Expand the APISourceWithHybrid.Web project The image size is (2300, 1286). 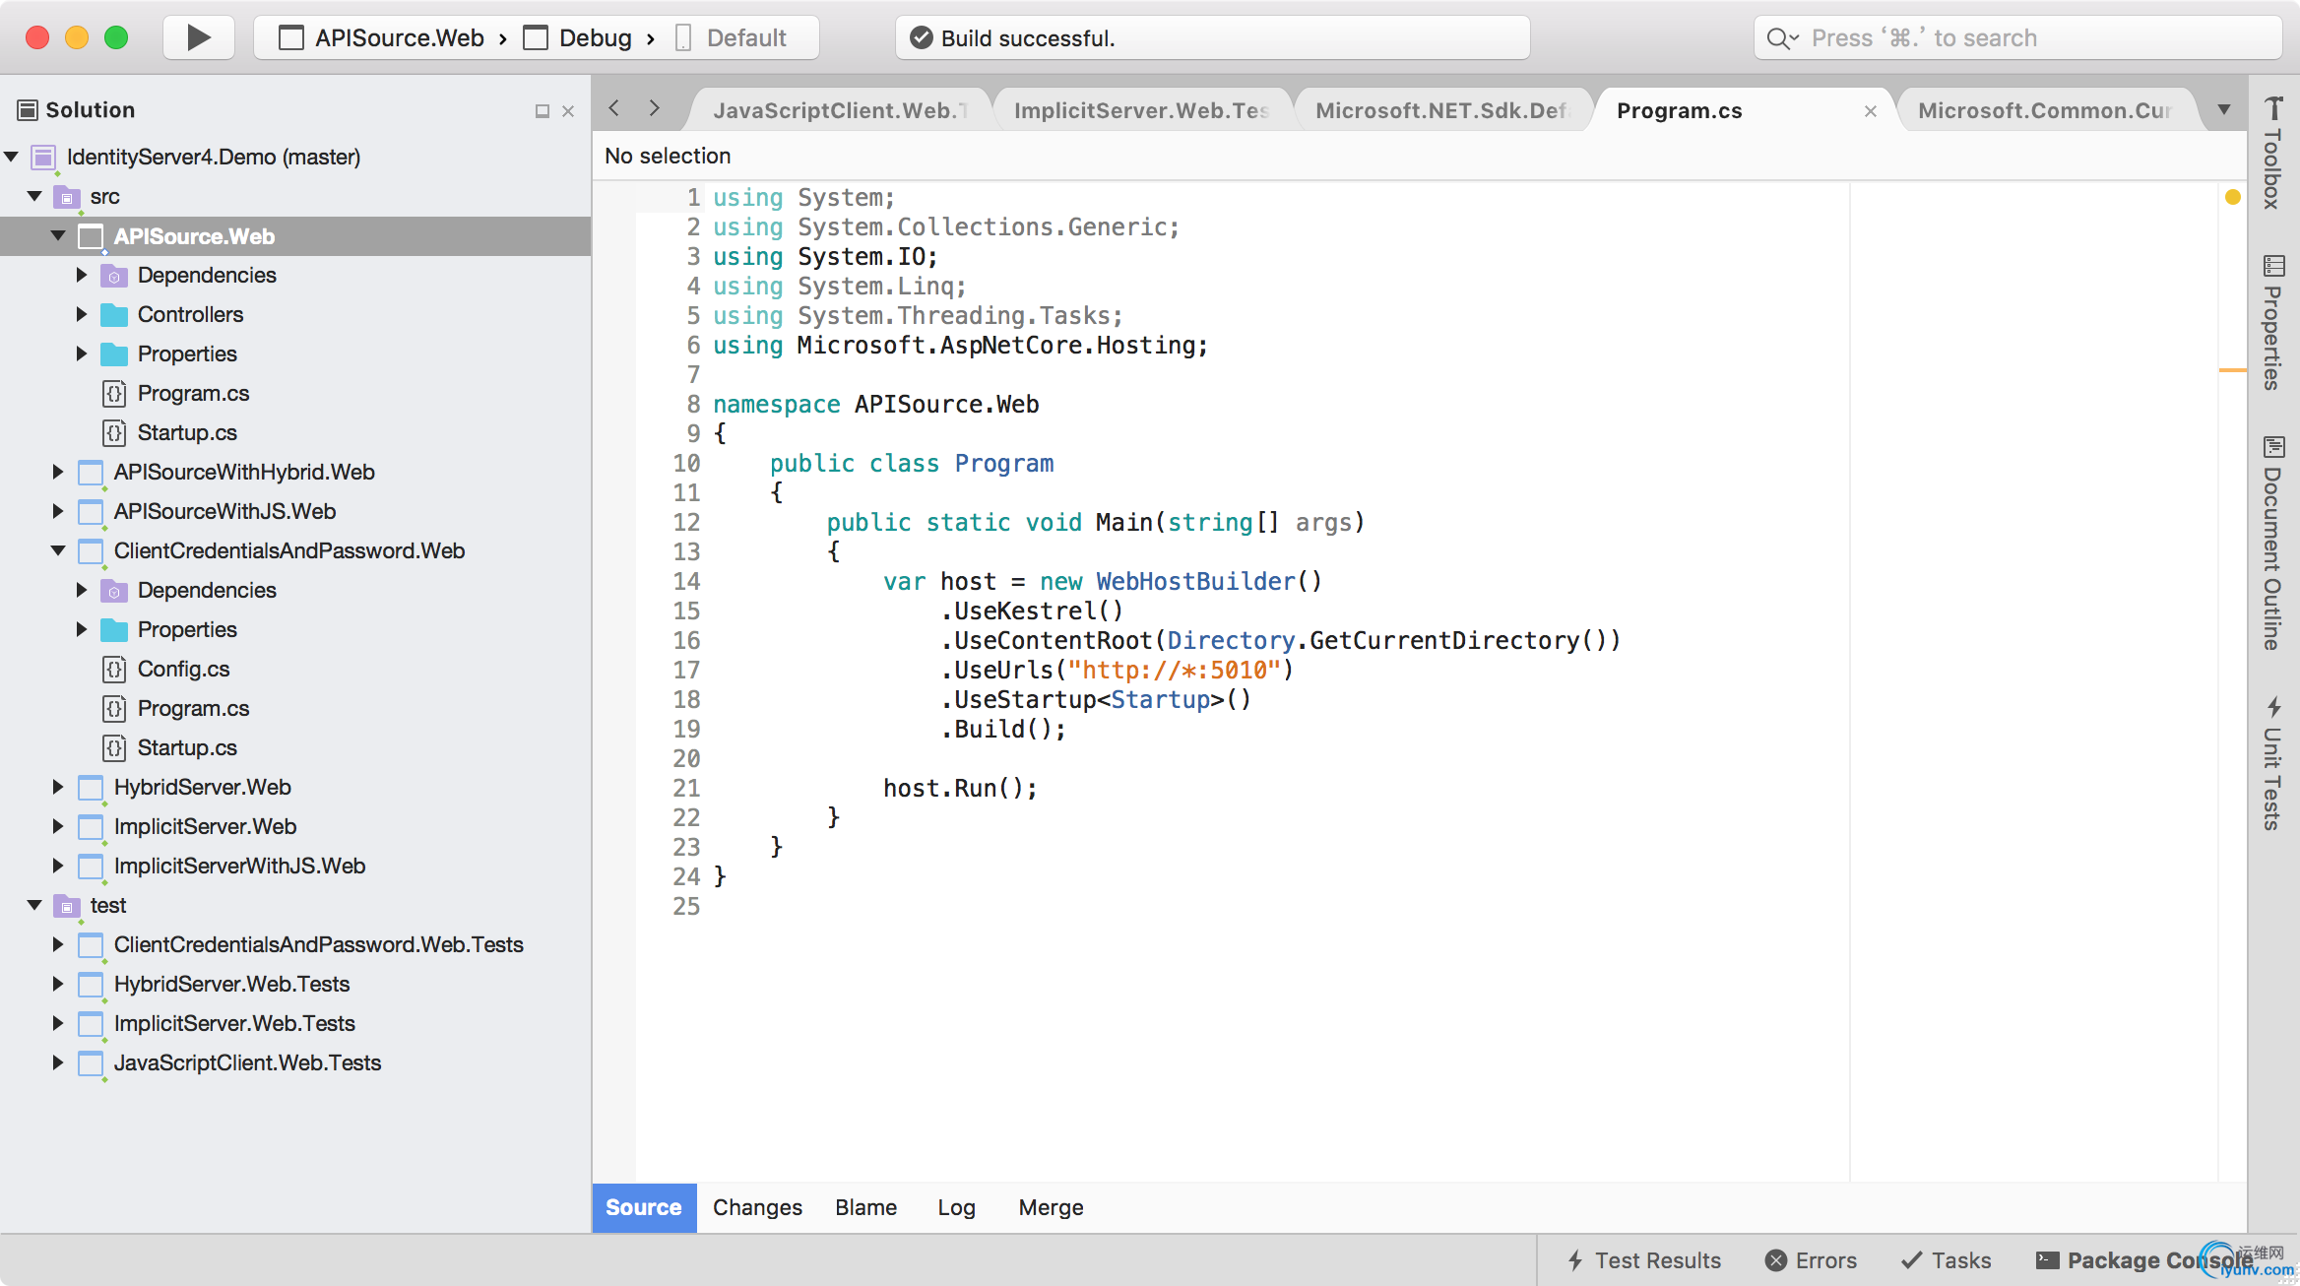58,472
